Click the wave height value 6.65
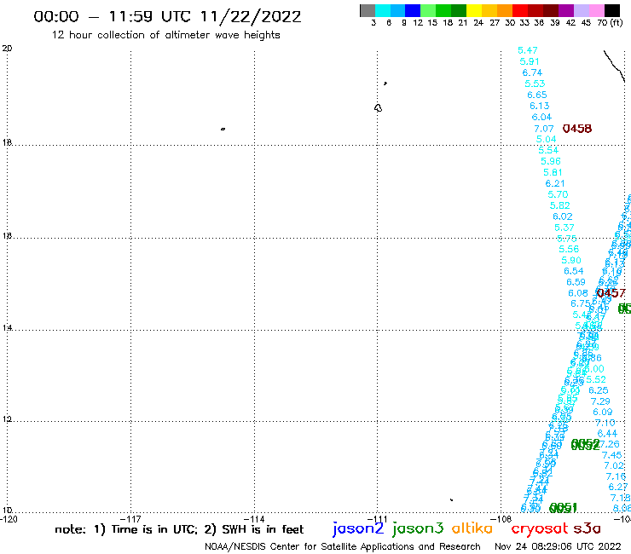 coord(537,95)
